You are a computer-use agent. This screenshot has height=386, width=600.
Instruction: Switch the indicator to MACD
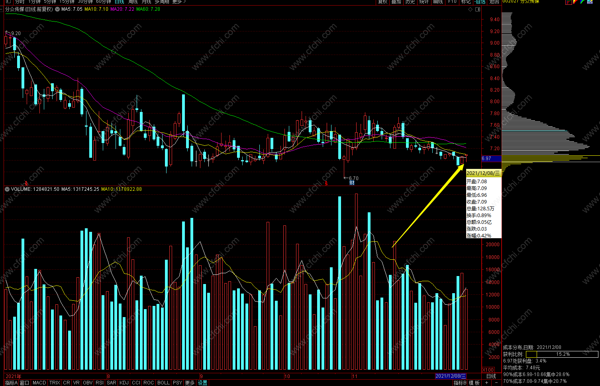pyautogui.click(x=39, y=383)
